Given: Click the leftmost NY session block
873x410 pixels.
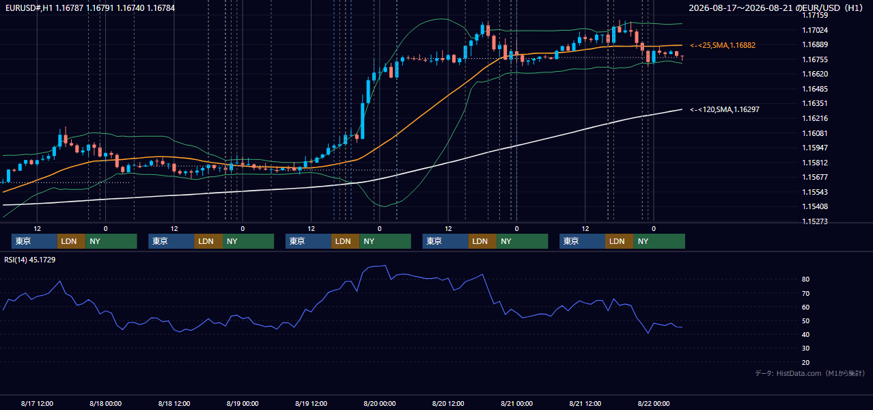Looking at the screenshot, I should [x=111, y=241].
